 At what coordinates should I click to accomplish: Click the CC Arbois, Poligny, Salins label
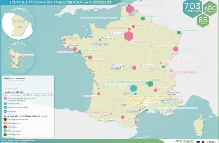click(175, 61)
